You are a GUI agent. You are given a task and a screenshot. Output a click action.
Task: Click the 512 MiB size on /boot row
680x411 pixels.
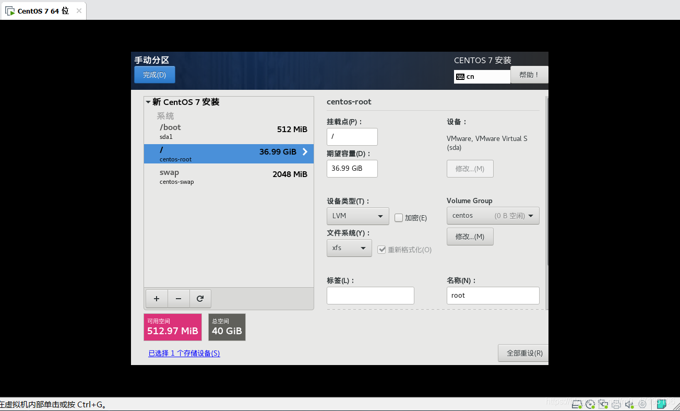pyautogui.click(x=292, y=130)
